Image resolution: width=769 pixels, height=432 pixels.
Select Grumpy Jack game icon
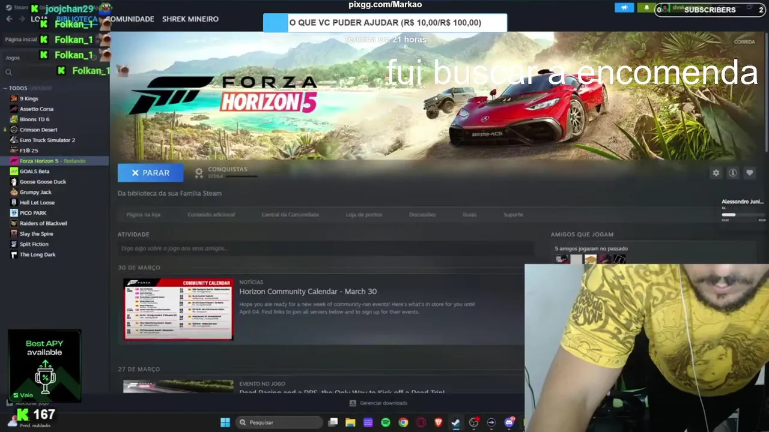[x=14, y=192]
